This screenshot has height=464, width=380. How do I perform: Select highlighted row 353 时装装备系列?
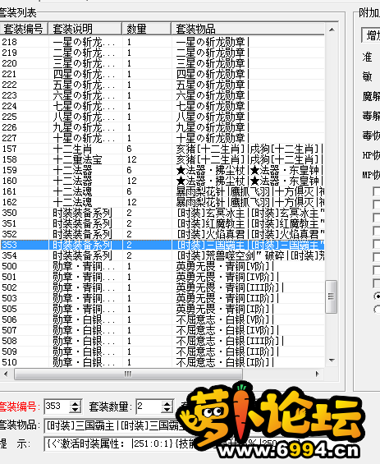coord(162,245)
